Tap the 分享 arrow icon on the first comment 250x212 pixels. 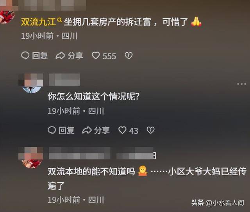[x=60, y=56]
